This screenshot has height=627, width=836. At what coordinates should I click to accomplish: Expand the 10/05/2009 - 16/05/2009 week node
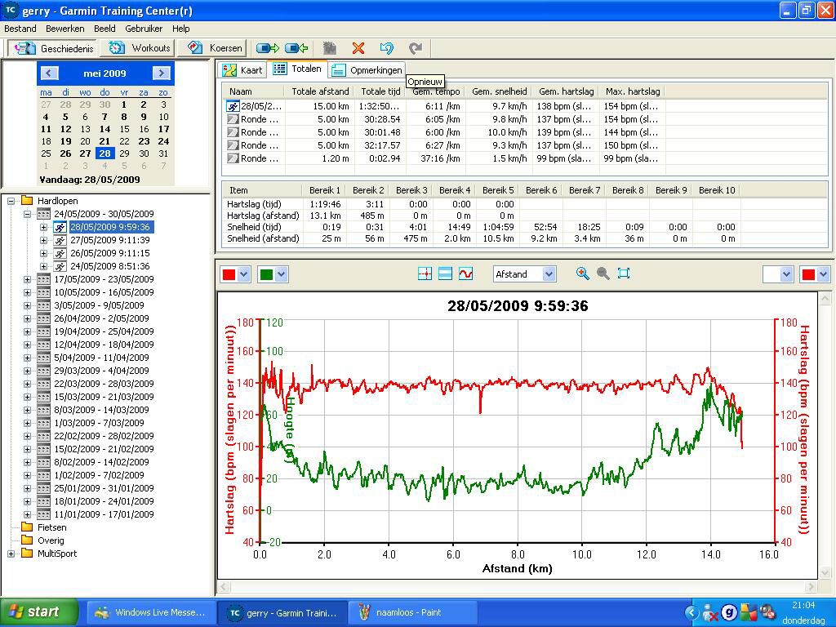click(x=27, y=292)
